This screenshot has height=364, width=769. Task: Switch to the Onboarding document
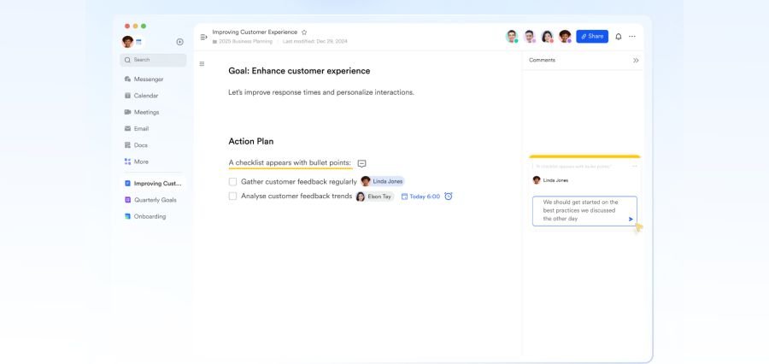150,216
